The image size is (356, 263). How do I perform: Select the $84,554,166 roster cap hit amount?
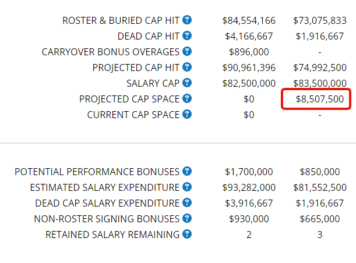(x=249, y=20)
